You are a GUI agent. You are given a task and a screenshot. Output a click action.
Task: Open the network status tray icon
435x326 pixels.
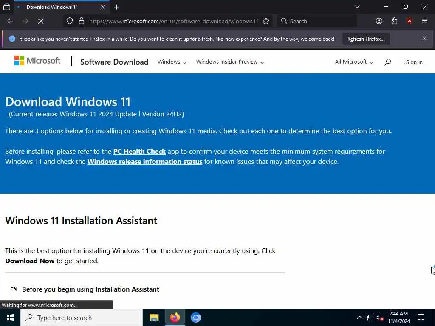click(x=370, y=318)
